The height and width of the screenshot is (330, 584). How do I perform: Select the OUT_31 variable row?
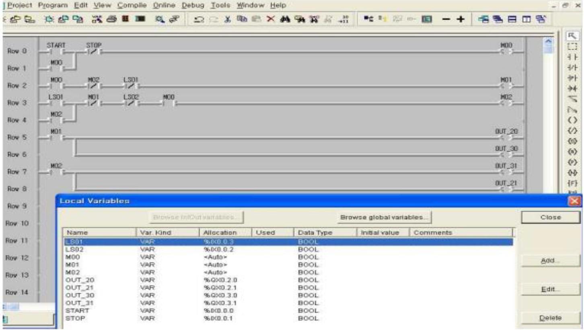pos(288,303)
